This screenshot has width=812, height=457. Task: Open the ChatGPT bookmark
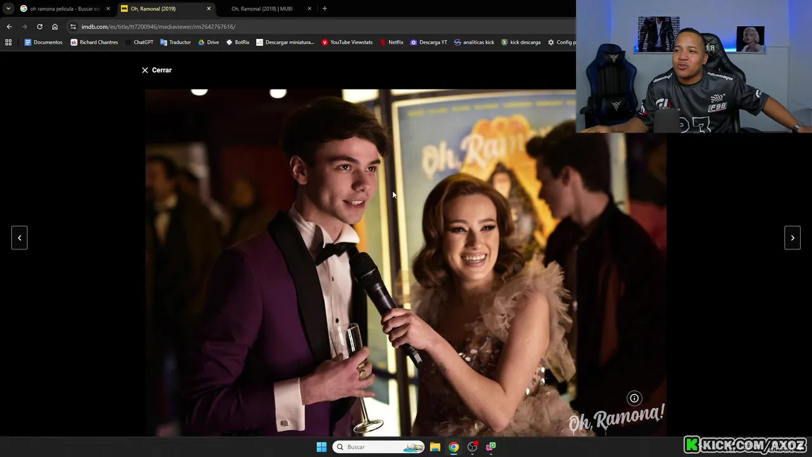(x=139, y=43)
